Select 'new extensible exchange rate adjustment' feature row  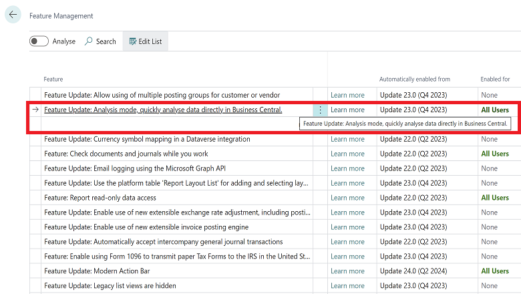(x=178, y=212)
